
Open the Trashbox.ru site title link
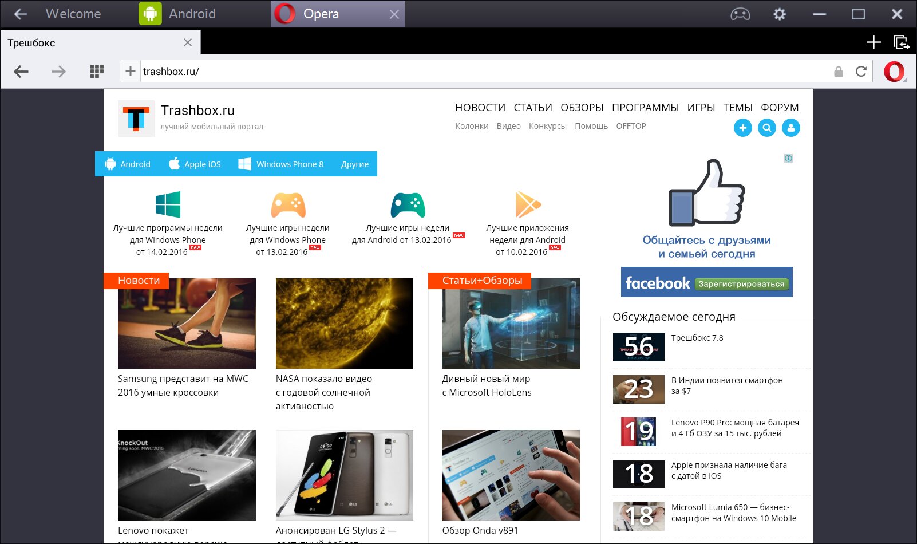(198, 111)
